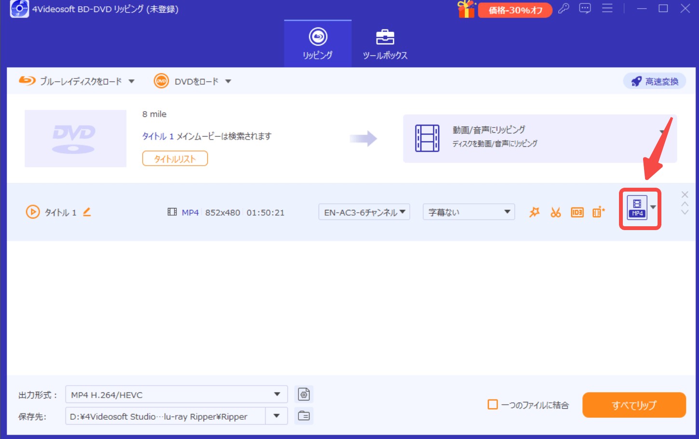This screenshot has width=699, height=439.
Task: Click the save destination path field
Action: 165,416
